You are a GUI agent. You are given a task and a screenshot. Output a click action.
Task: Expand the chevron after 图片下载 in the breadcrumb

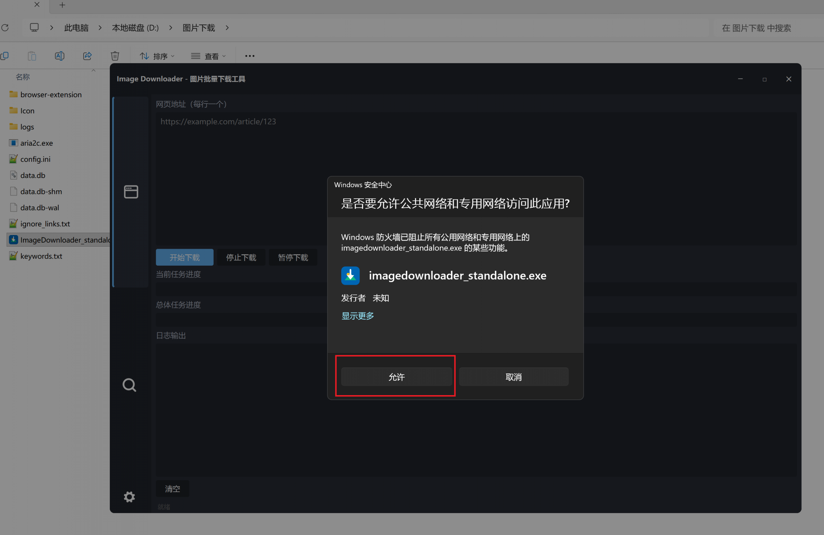(x=227, y=28)
